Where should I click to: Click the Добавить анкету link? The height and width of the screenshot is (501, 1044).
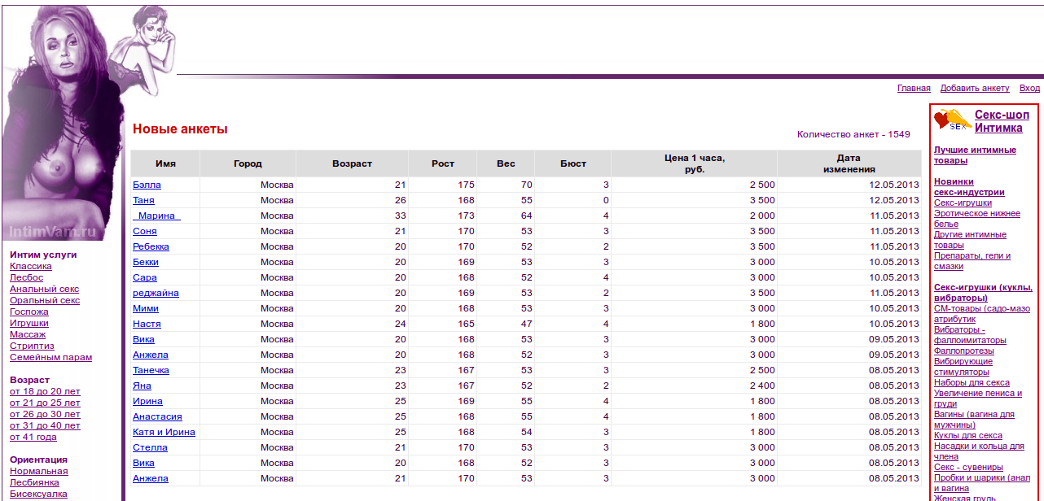(x=974, y=88)
